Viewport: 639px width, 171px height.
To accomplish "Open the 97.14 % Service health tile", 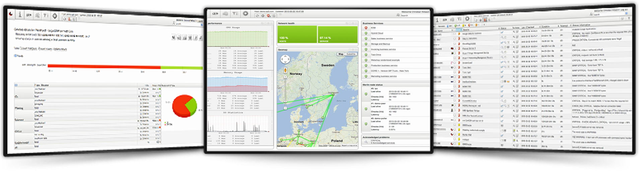I will point(338,34).
